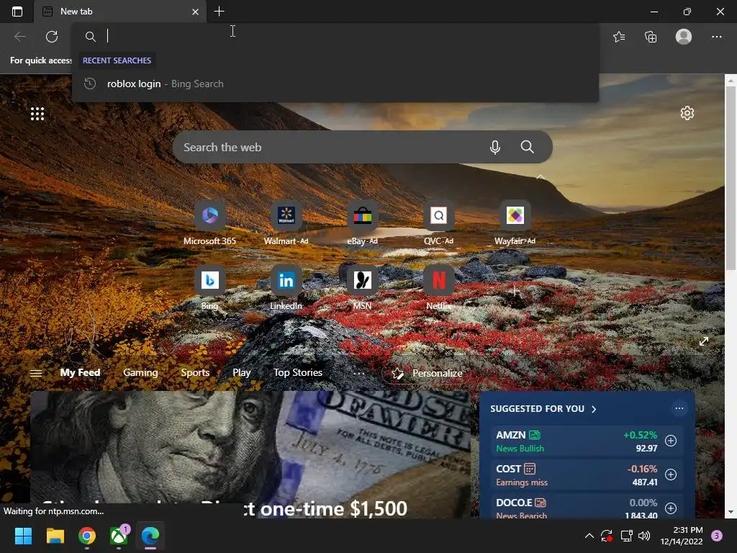This screenshot has width=737, height=553.
Task: Add AMZN to watchlist
Action: coord(671,441)
